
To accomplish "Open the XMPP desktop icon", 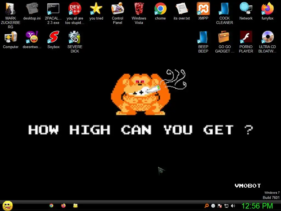I will (203, 9).
